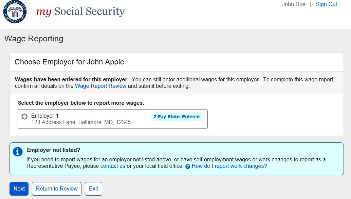The width and height of the screenshot is (351, 199).
Task: Click the question mark help icon
Action: 188,166
